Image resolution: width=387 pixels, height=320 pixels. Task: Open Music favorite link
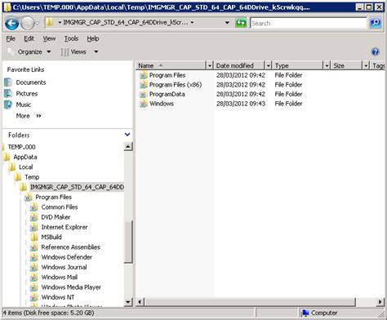coord(24,104)
